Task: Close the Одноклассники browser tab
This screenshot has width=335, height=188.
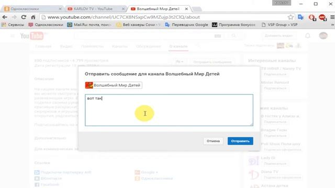Action: (x=60, y=9)
